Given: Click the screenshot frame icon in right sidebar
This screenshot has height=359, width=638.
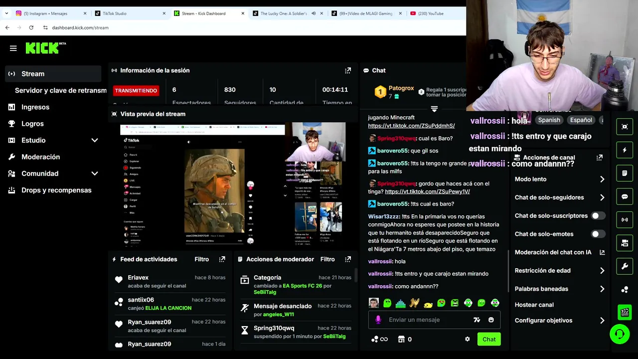Looking at the screenshot, I should point(625,127).
